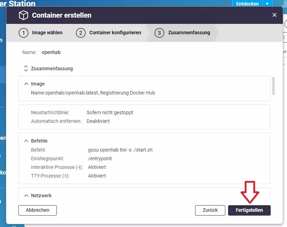Go to step 1 Image wählen
The width and height of the screenshot is (287, 227).
click(x=41, y=33)
